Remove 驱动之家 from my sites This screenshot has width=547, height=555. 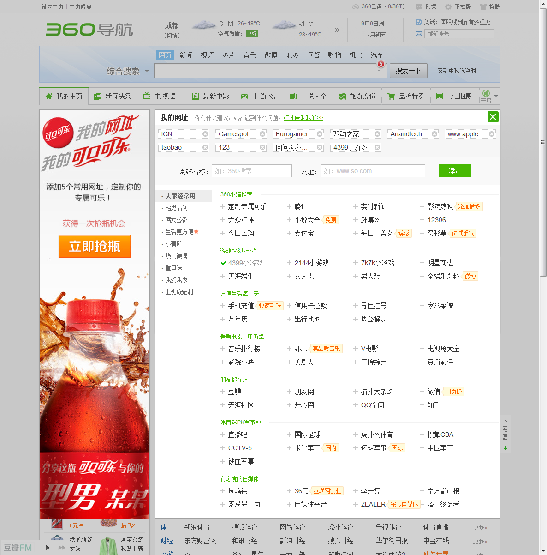click(377, 134)
